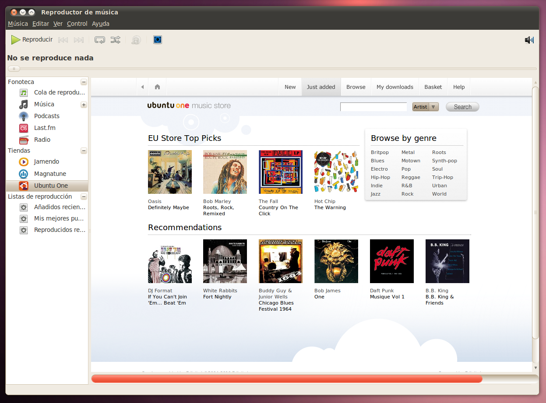
Task: Toggle repeat playback mode
Action: pos(99,39)
